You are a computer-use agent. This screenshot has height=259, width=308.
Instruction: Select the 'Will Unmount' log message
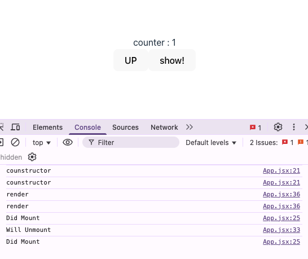click(x=28, y=230)
